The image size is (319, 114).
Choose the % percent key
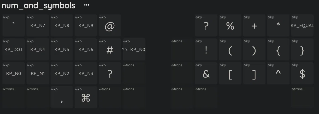[x=230, y=25]
